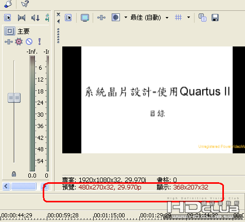Viewport: 245px width, 222px height.
Task: Click -Inf. peak reading above meter
Action: click(32, 52)
